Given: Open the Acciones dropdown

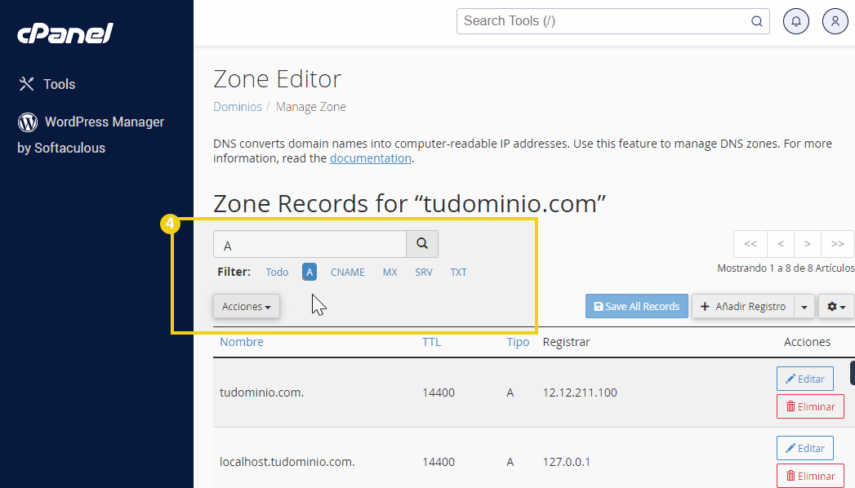Looking at the screenshot, I should 247,306.
